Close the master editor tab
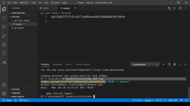The height and width of the screenshot is (106, 190). coord(75,8)
